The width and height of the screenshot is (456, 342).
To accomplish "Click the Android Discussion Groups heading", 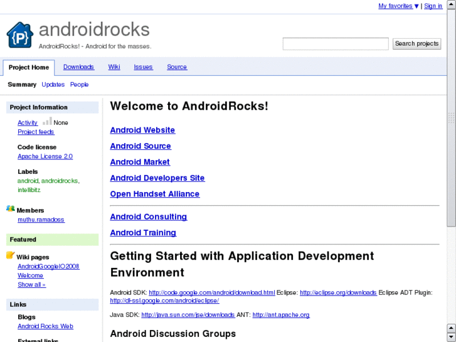I will click(173, 334).
